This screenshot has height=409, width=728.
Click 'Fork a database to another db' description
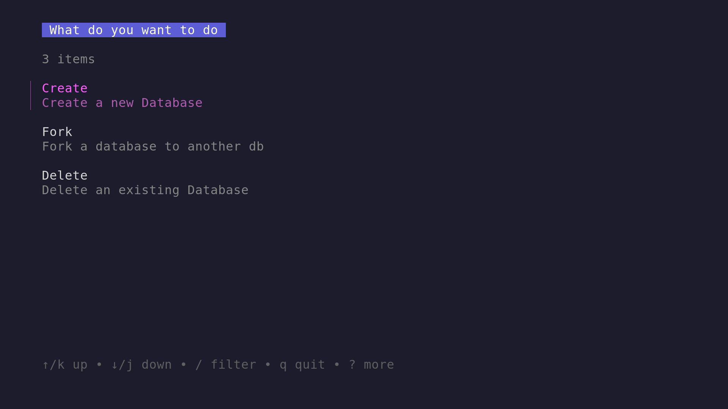(153, 147)
